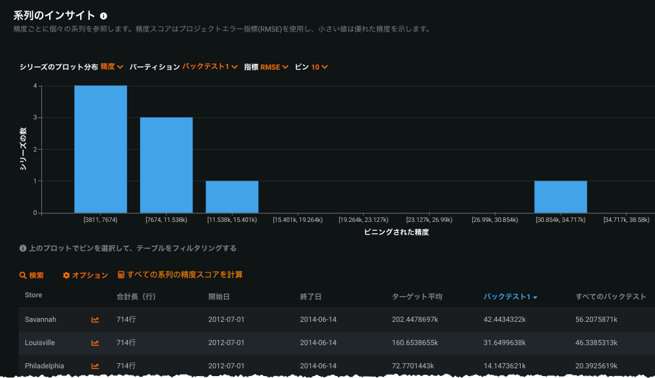Open chart icon for Savannah row
Screen dimensions: 655x378
click(95, 320)
